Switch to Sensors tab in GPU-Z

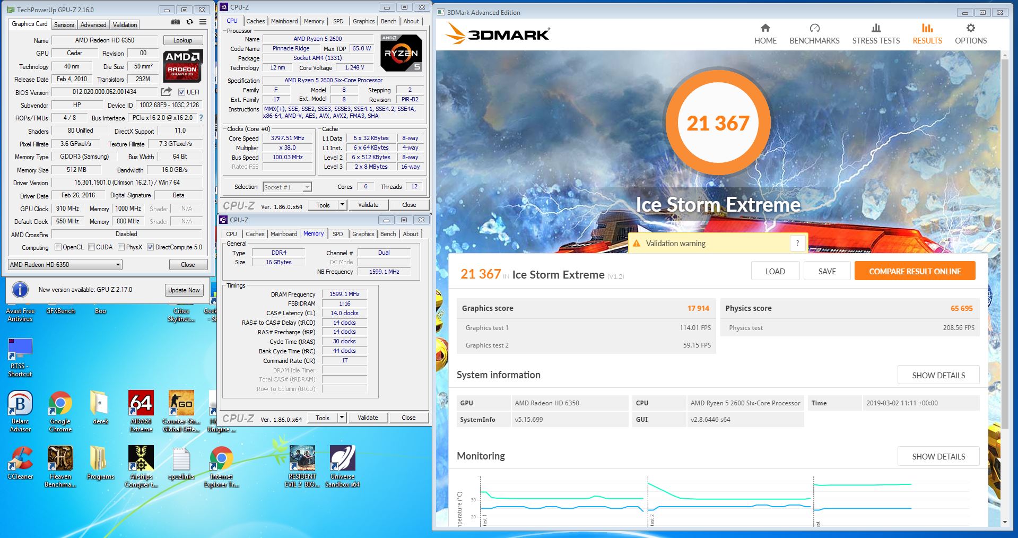pyautogui.click(x=64, y=25)
